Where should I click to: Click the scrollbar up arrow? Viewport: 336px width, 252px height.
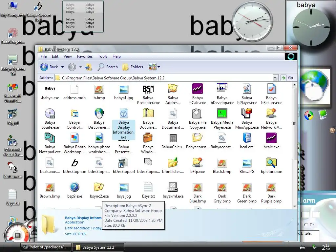click(294, 85)
